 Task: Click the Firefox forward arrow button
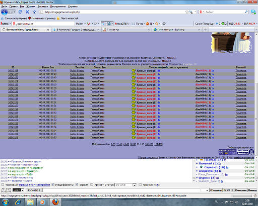pos(11,12)
